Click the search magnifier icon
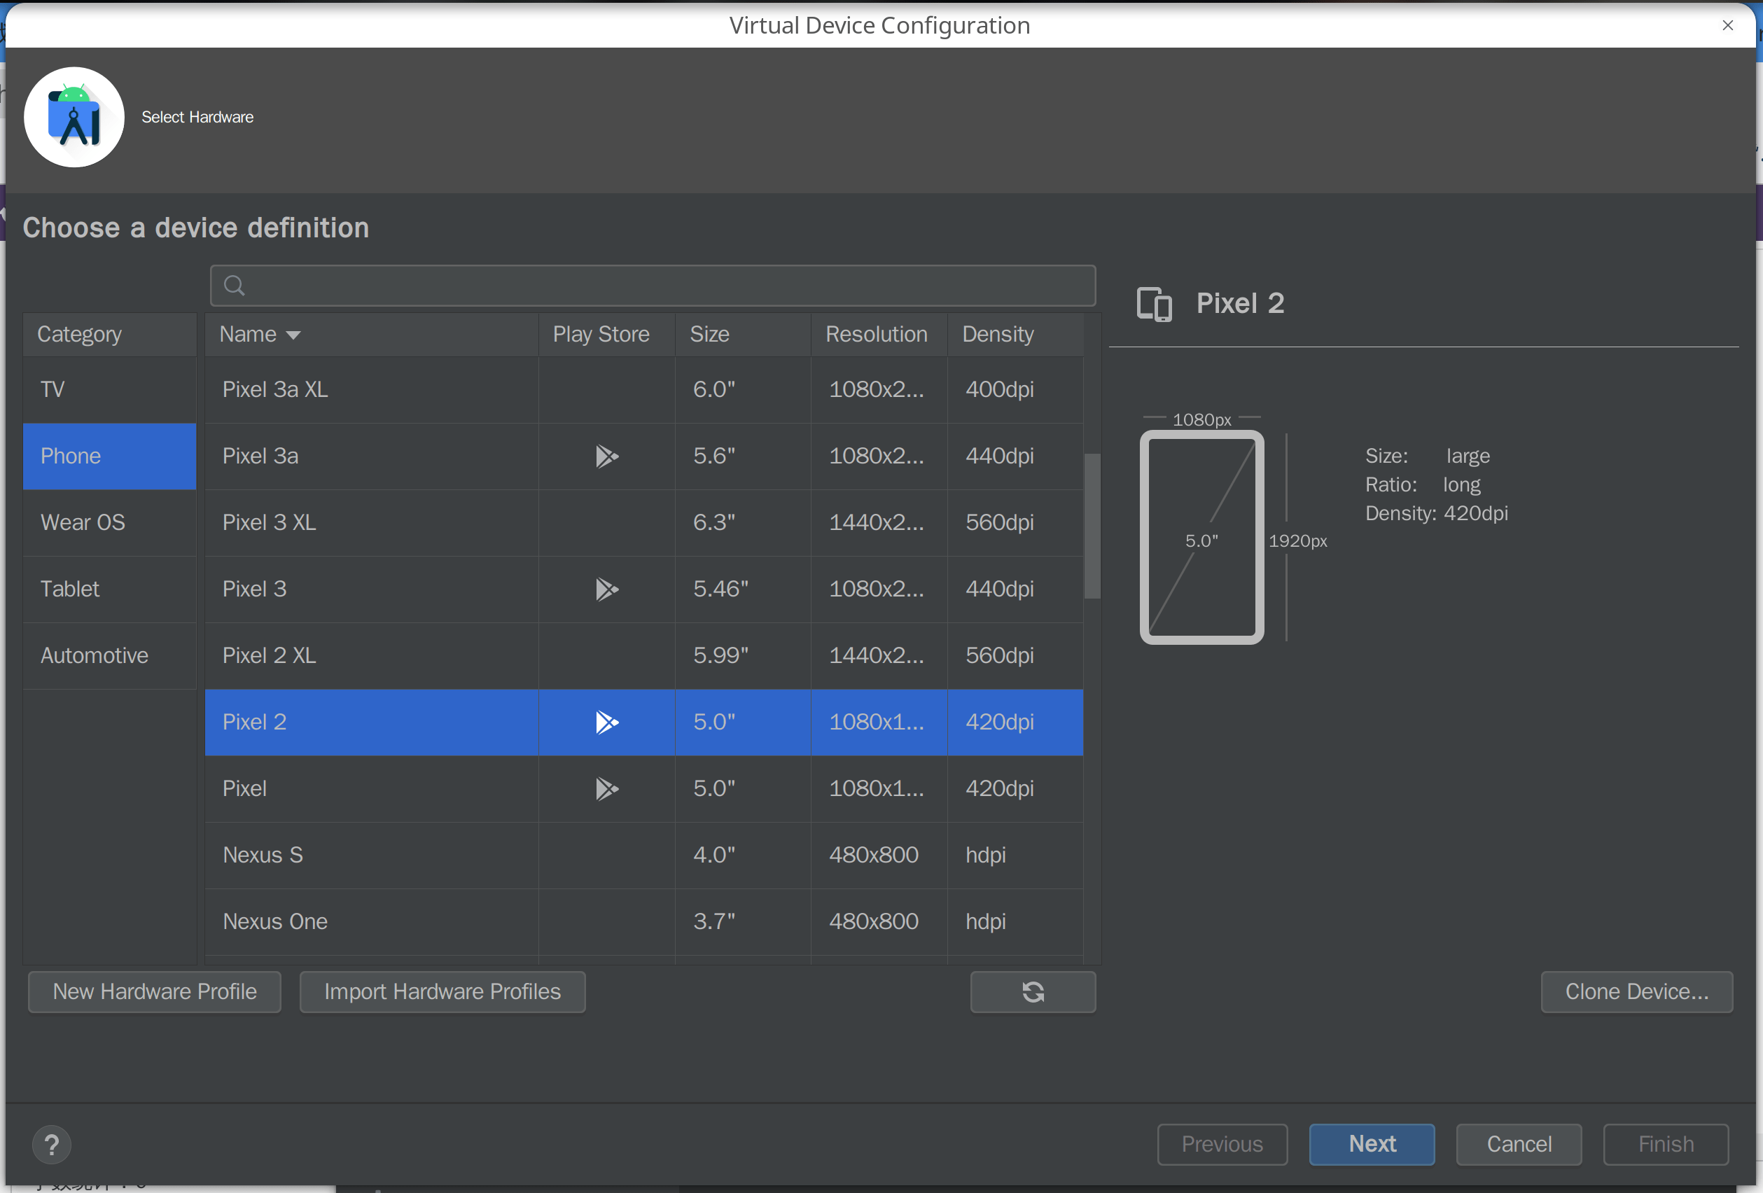 (235, 286)
